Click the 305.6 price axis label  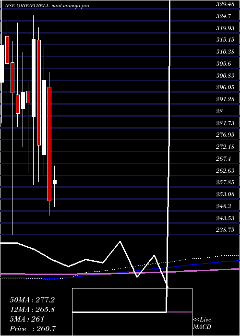(x=223, y=64)
